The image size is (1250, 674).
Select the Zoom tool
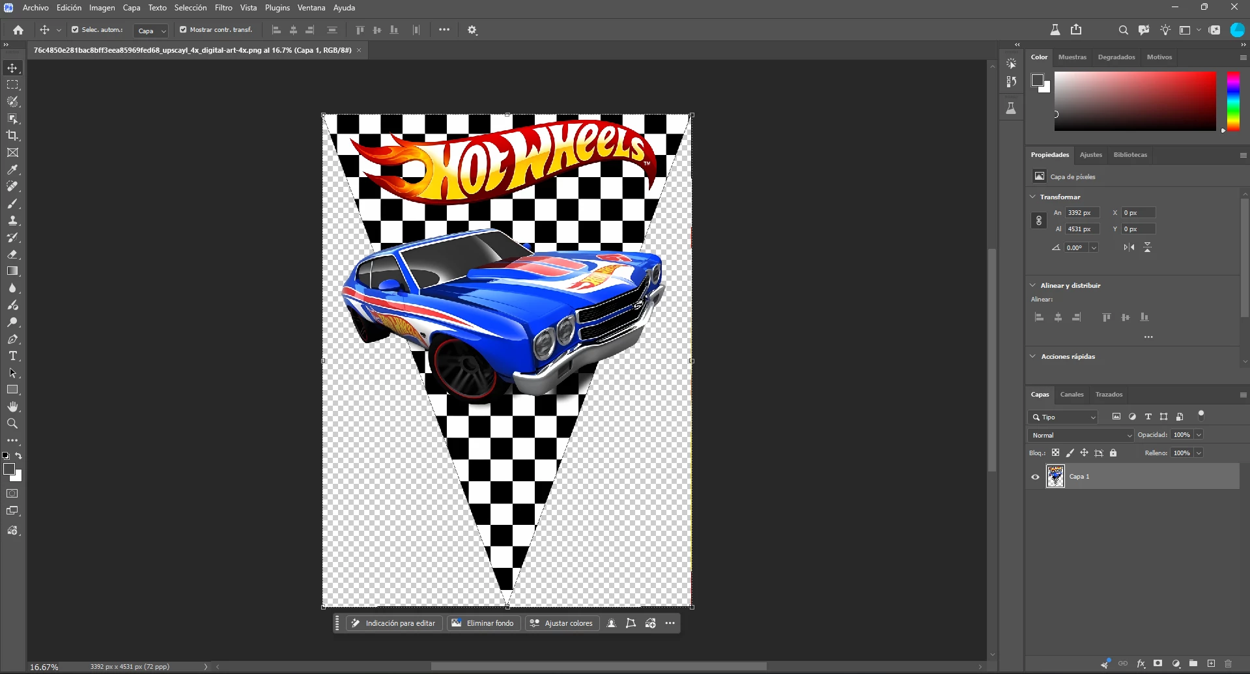[x=12, y=423]
